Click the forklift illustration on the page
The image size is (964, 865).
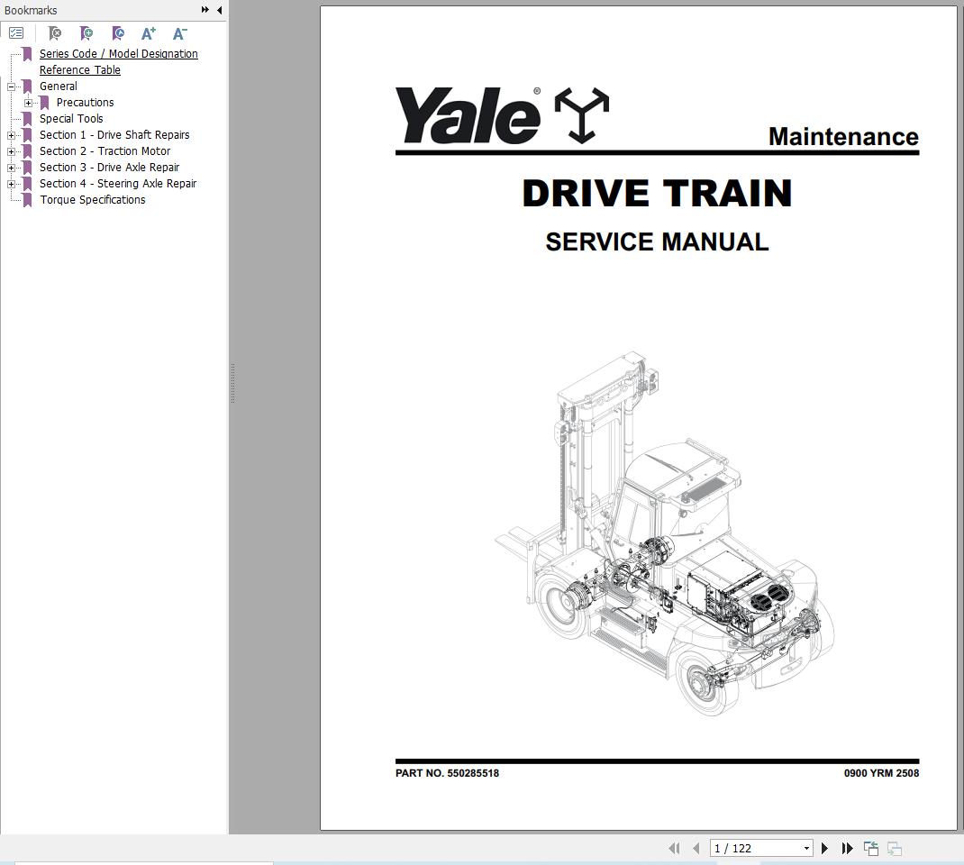coord(665,533)
